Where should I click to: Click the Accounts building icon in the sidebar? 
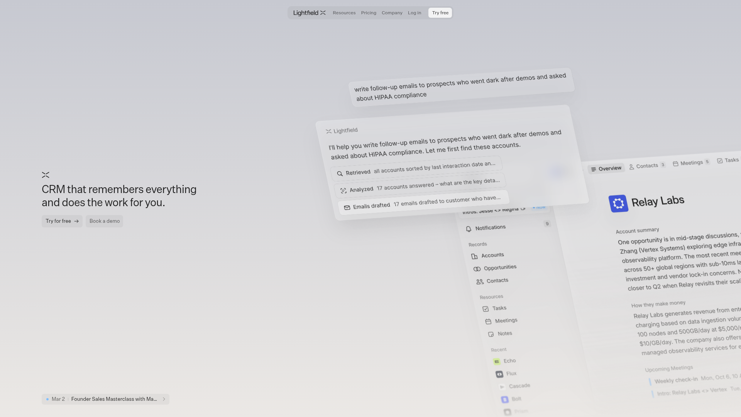pos(474,256)
